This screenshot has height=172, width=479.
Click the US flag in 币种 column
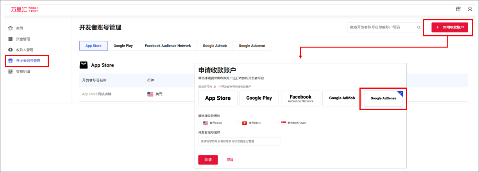[150, 94]
